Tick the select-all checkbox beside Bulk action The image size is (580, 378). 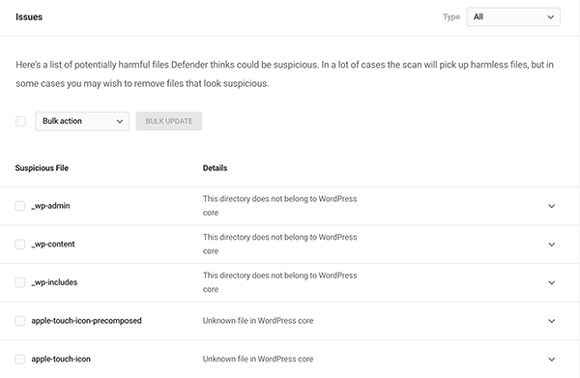(20, 121)
